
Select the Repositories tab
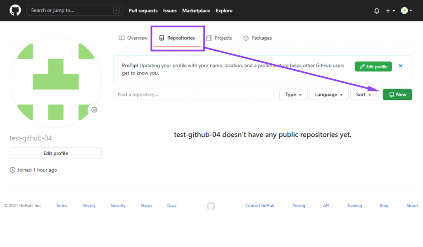click(177, 38)
